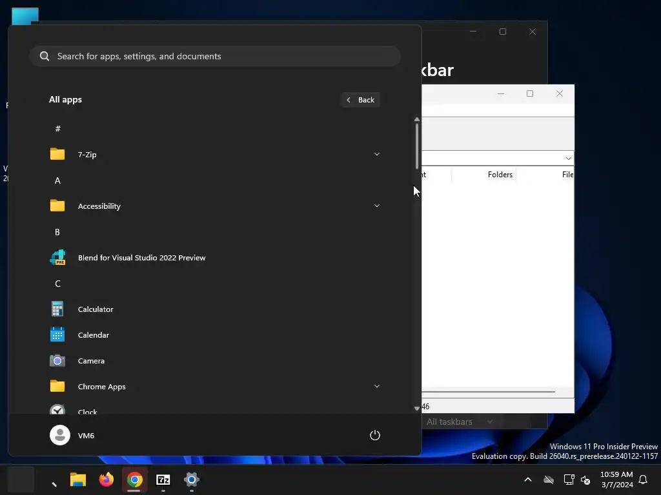Close the Settings taskbar window
Screen dimensions: 661x495
[533, 32]
